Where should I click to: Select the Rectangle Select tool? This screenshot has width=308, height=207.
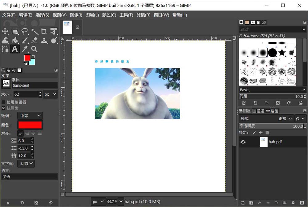(15, 31)
